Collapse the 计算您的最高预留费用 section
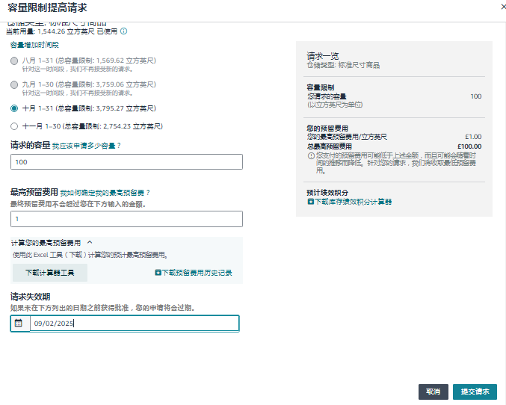This screenshot has height=405, width=506. (x=90, y=242)
